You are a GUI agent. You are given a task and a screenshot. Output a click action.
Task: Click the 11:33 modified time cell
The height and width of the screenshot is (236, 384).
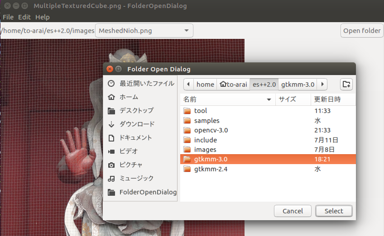[x=322, y=111]
